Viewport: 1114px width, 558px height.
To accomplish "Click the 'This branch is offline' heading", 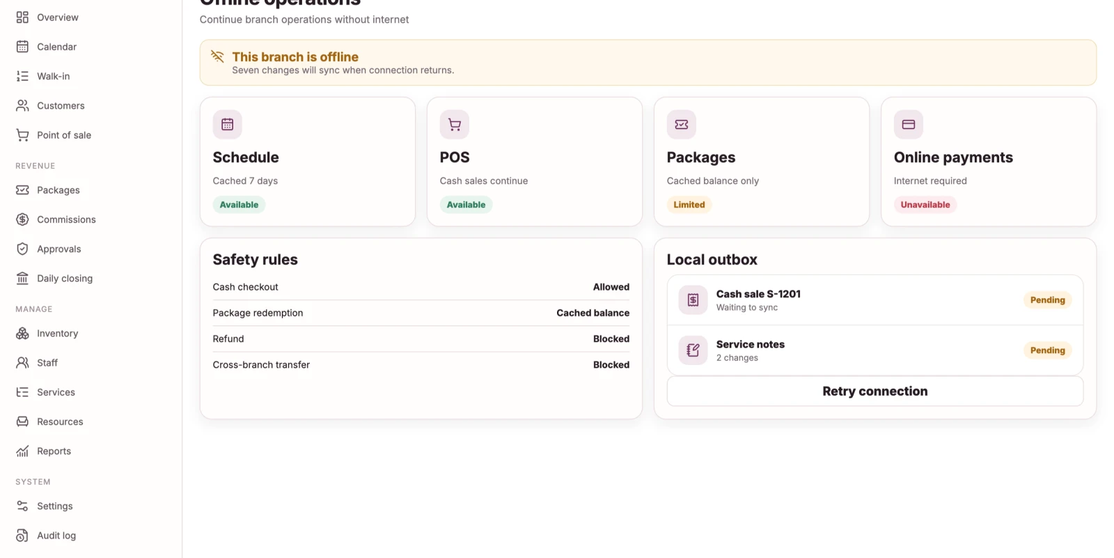I will click(295, 57).
